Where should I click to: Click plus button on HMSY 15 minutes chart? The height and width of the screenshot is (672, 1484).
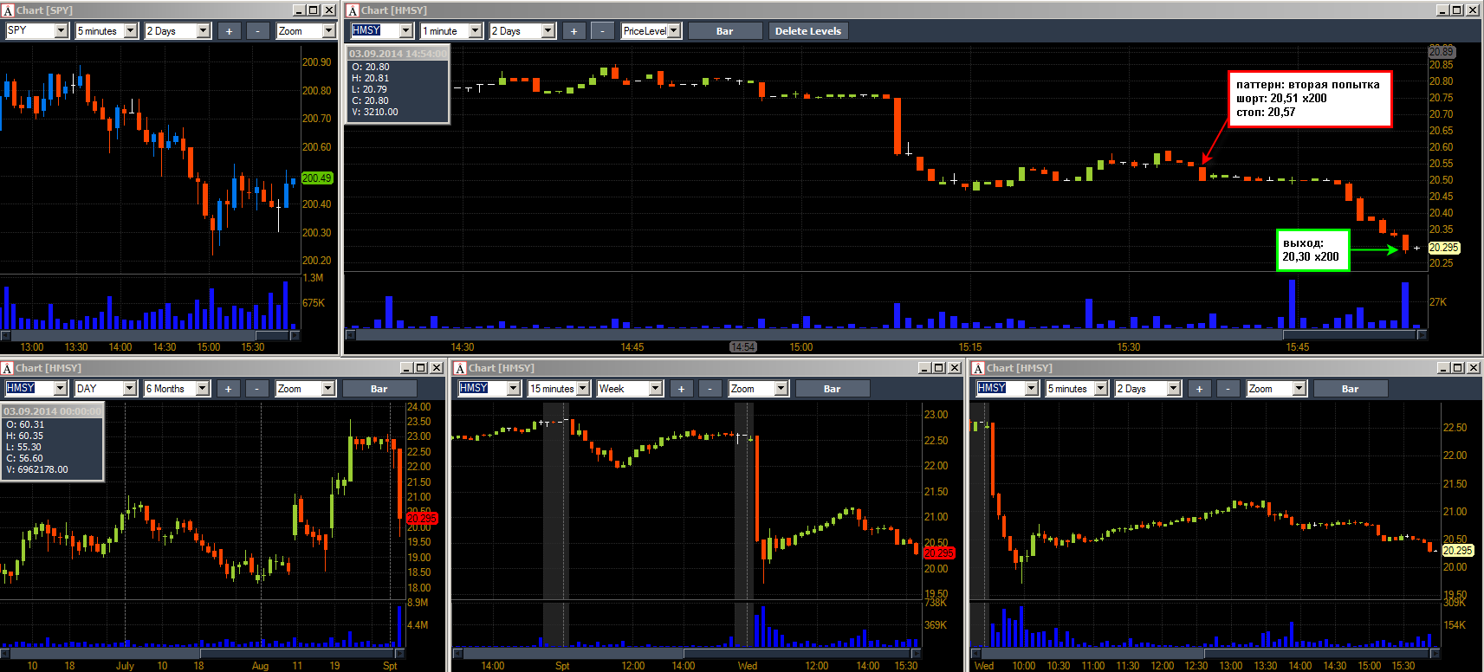681,389
